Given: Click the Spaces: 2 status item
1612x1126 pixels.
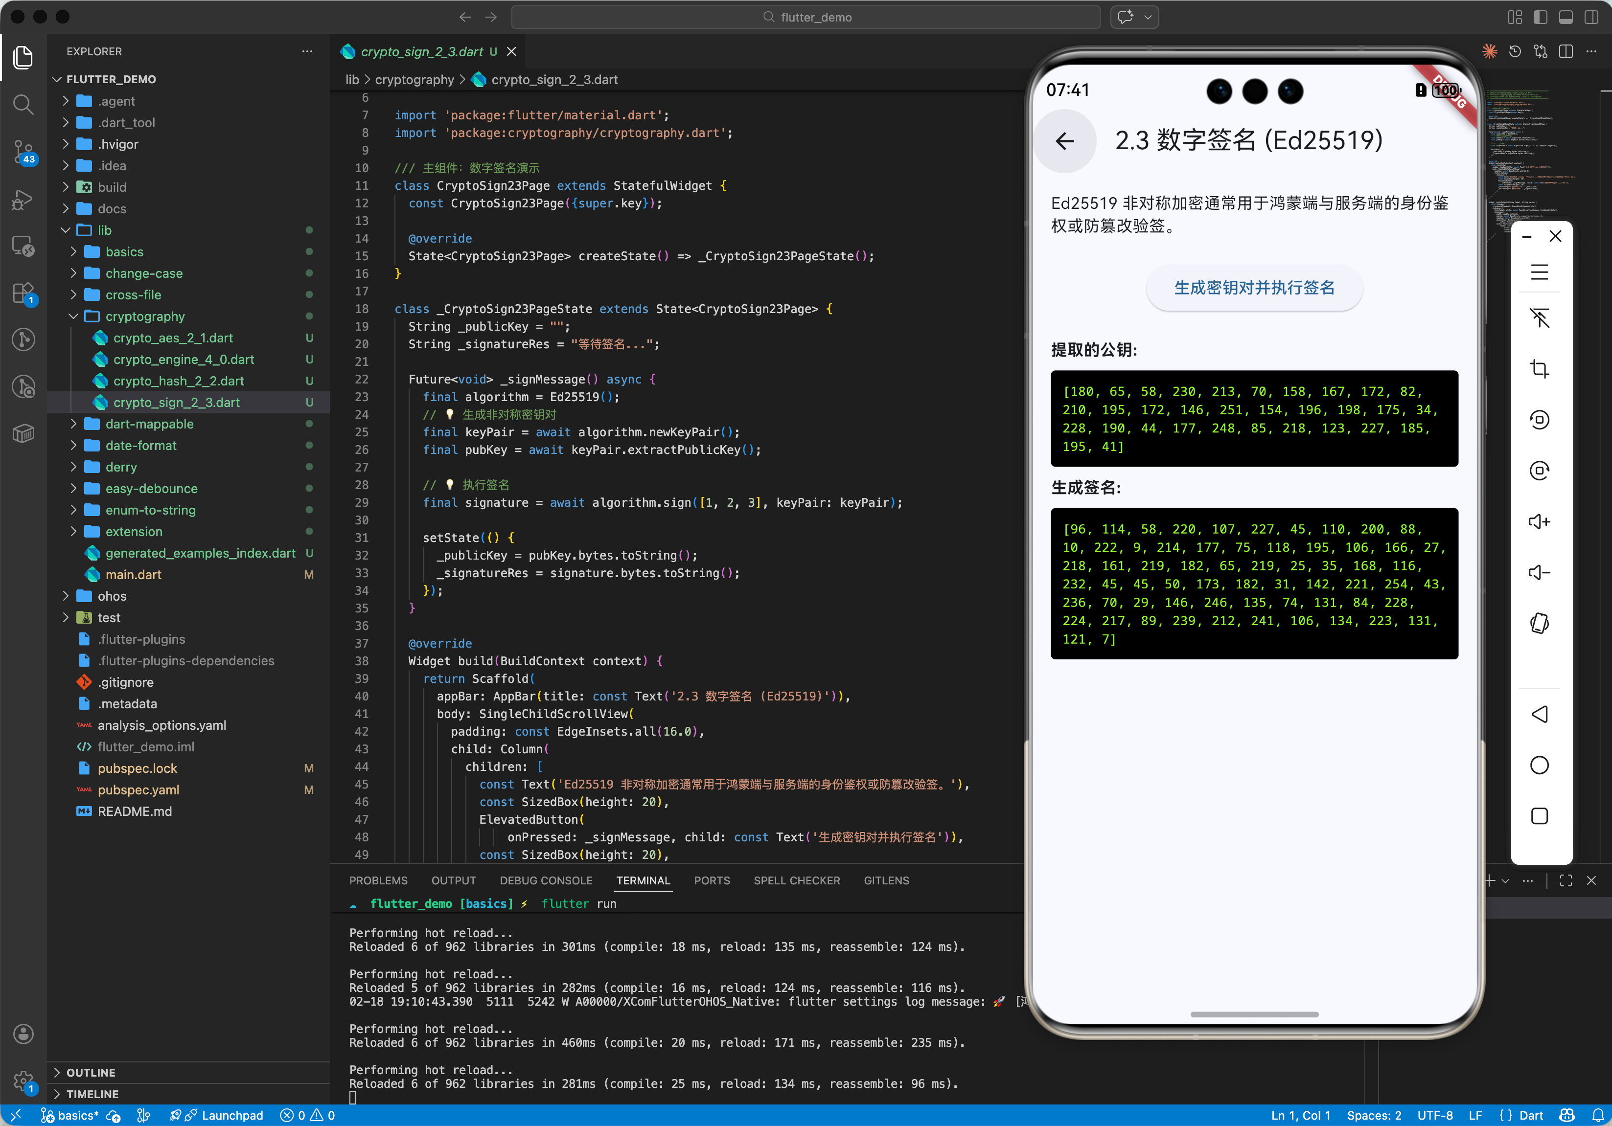Looking at the screenshot, I should point(1373,1115).
